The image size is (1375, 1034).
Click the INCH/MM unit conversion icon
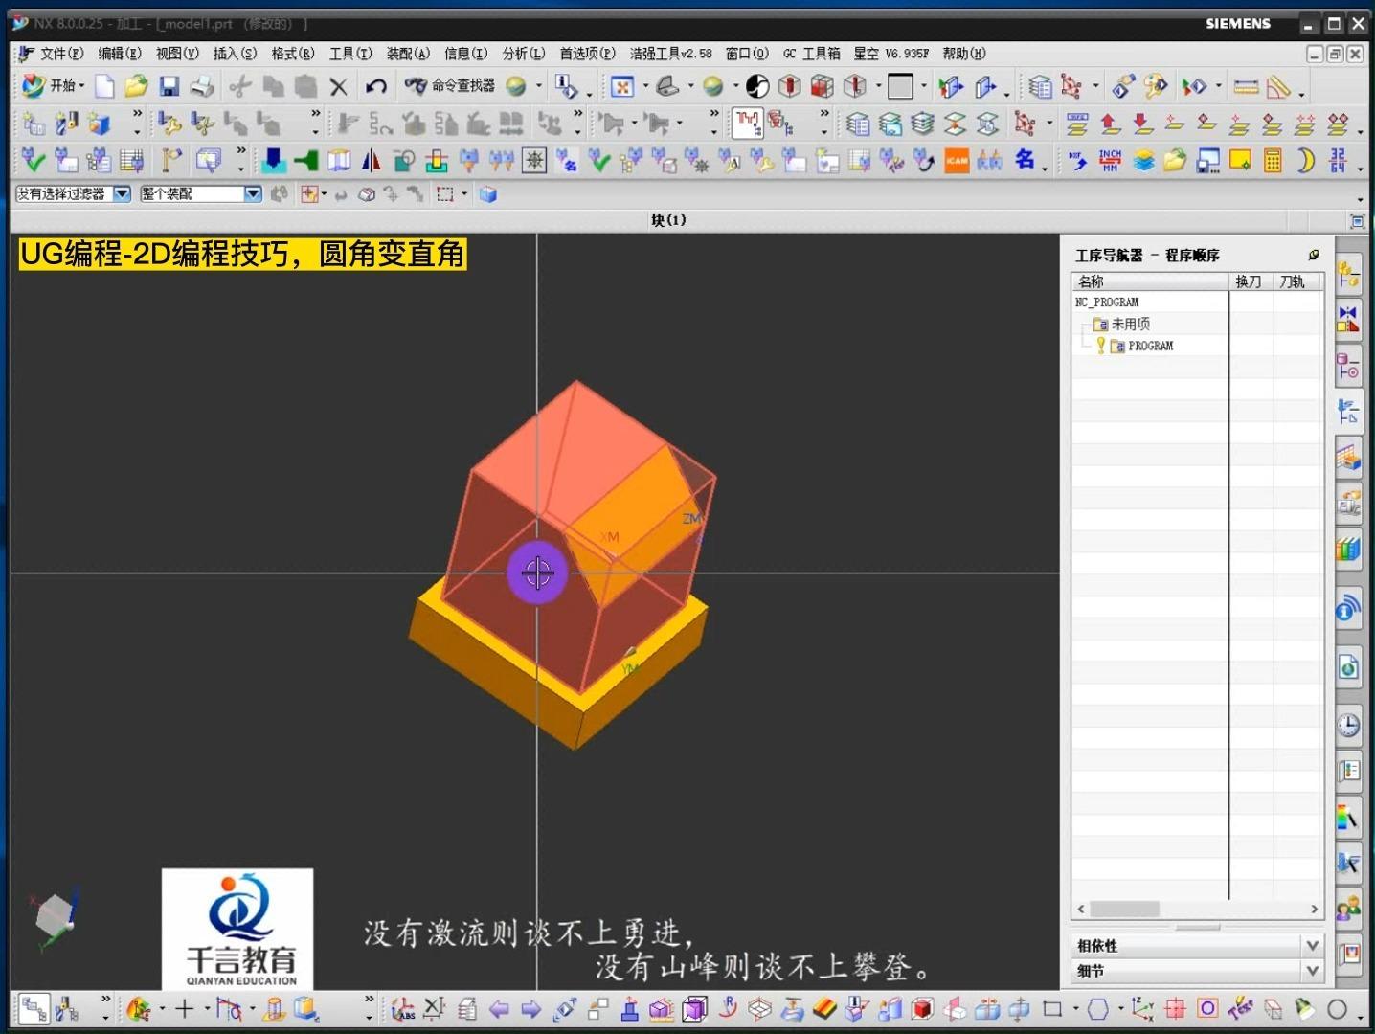pos(1108,161)
